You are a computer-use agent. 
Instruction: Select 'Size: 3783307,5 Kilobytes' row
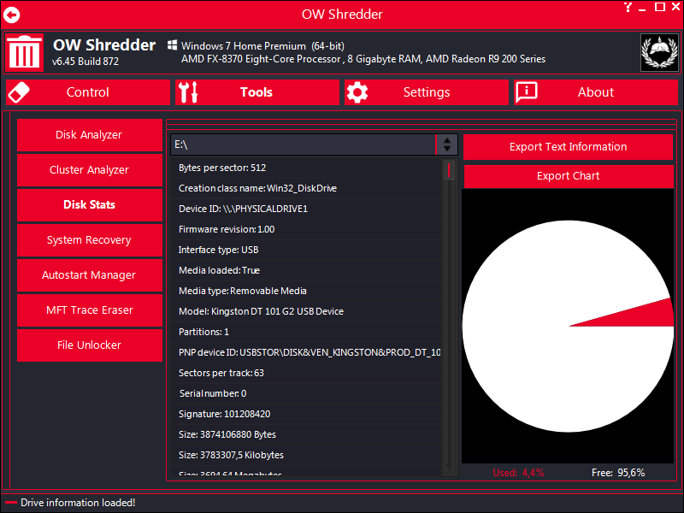tap(306, 455)
